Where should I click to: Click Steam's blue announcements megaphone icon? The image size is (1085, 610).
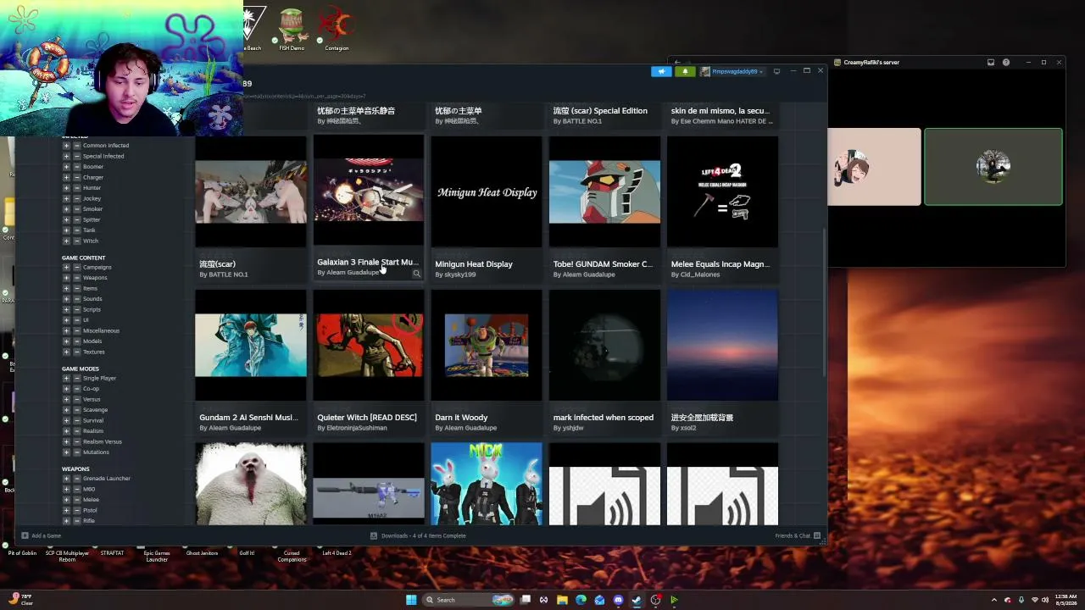(x=661, y=71)
